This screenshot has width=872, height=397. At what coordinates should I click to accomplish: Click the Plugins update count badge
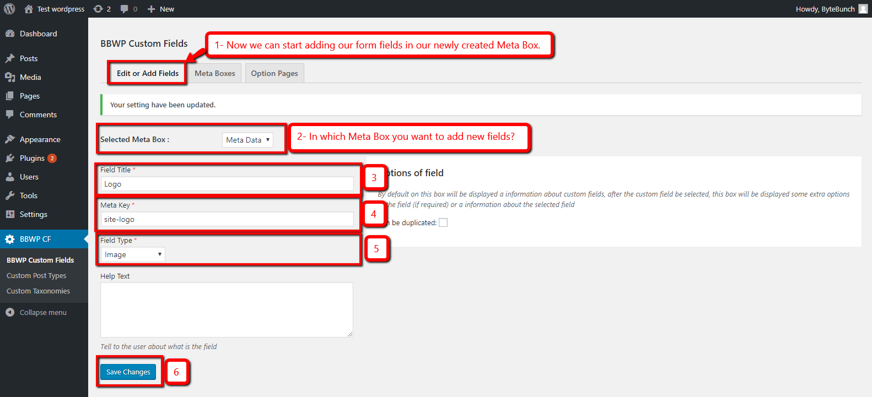(52, 158)
